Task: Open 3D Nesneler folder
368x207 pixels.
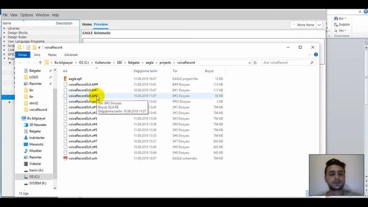Action: 38,125
